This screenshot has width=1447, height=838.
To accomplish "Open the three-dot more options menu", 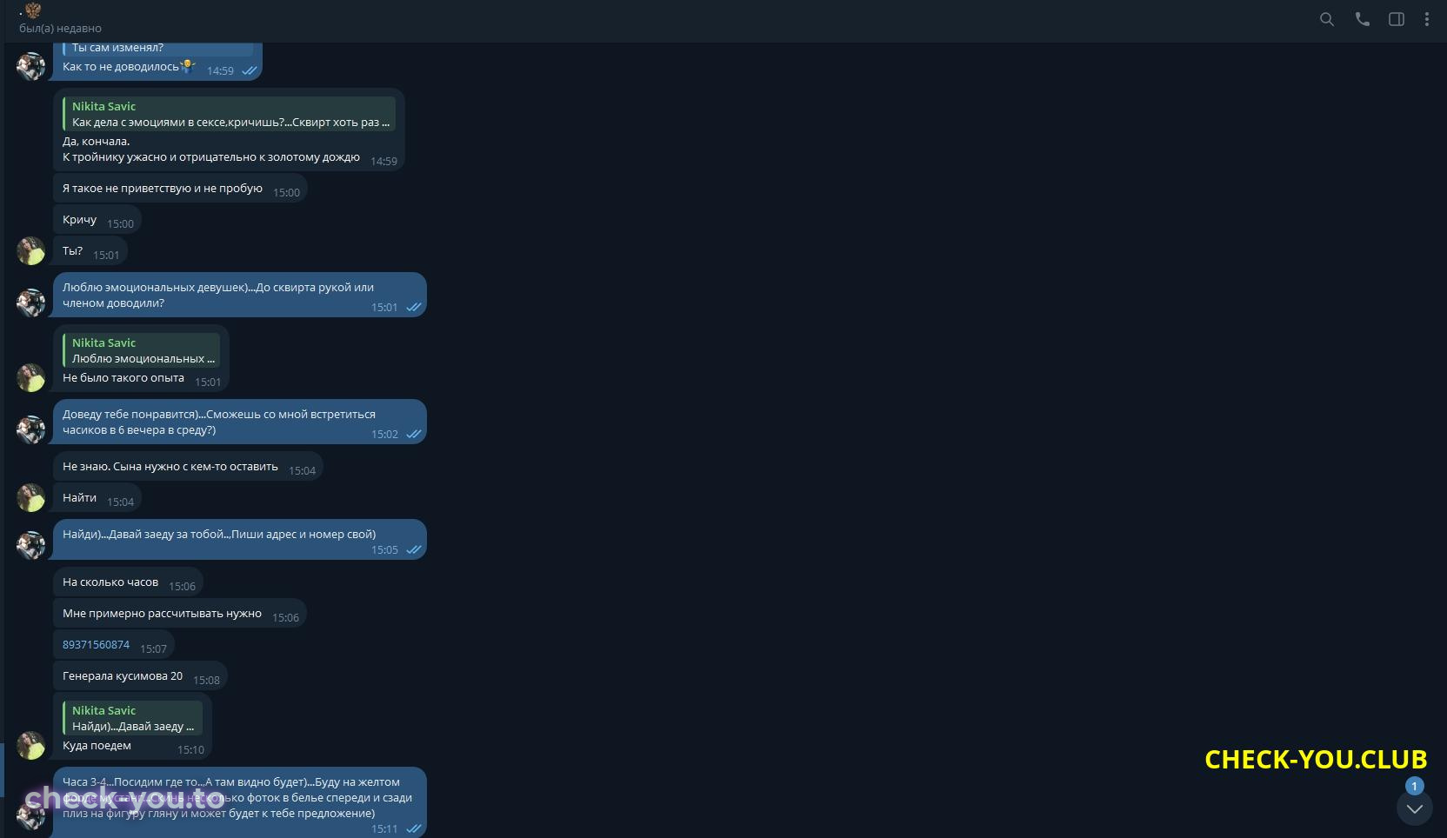I will click(x=1427, y=19).
